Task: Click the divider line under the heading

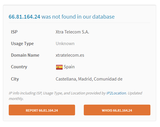Action: click(x=79, y=23)
